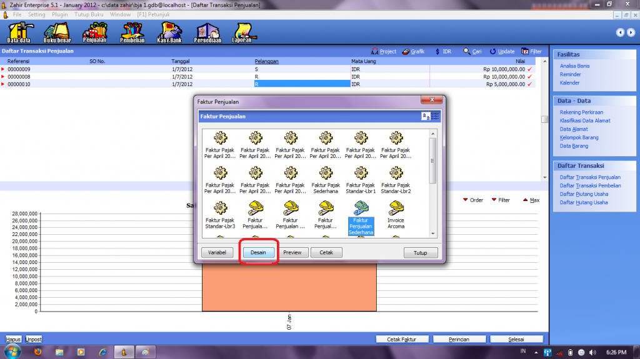
Task: Open the Rekening Perkiraan link
Action: click(x=581, y=112)
